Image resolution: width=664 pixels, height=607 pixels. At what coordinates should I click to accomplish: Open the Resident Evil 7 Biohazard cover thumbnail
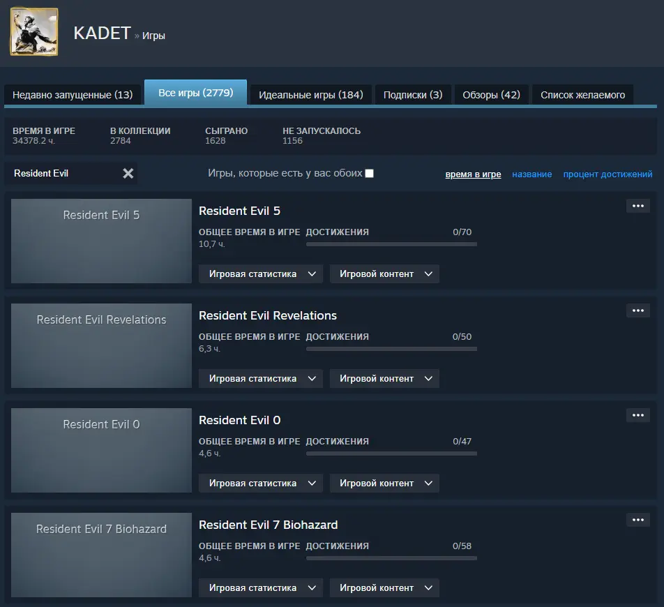[101, 555]
